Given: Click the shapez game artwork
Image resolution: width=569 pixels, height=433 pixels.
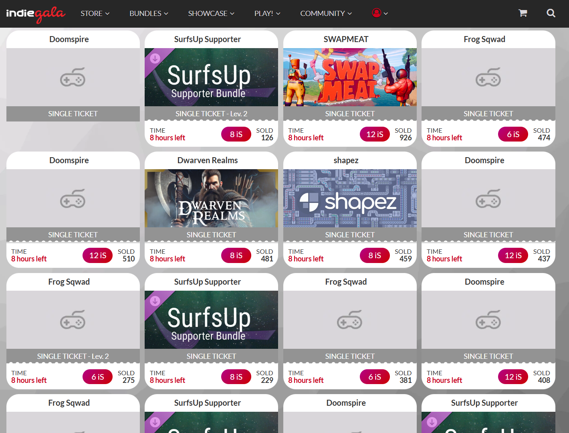Looking at the screenshot, I should (350, 198).
